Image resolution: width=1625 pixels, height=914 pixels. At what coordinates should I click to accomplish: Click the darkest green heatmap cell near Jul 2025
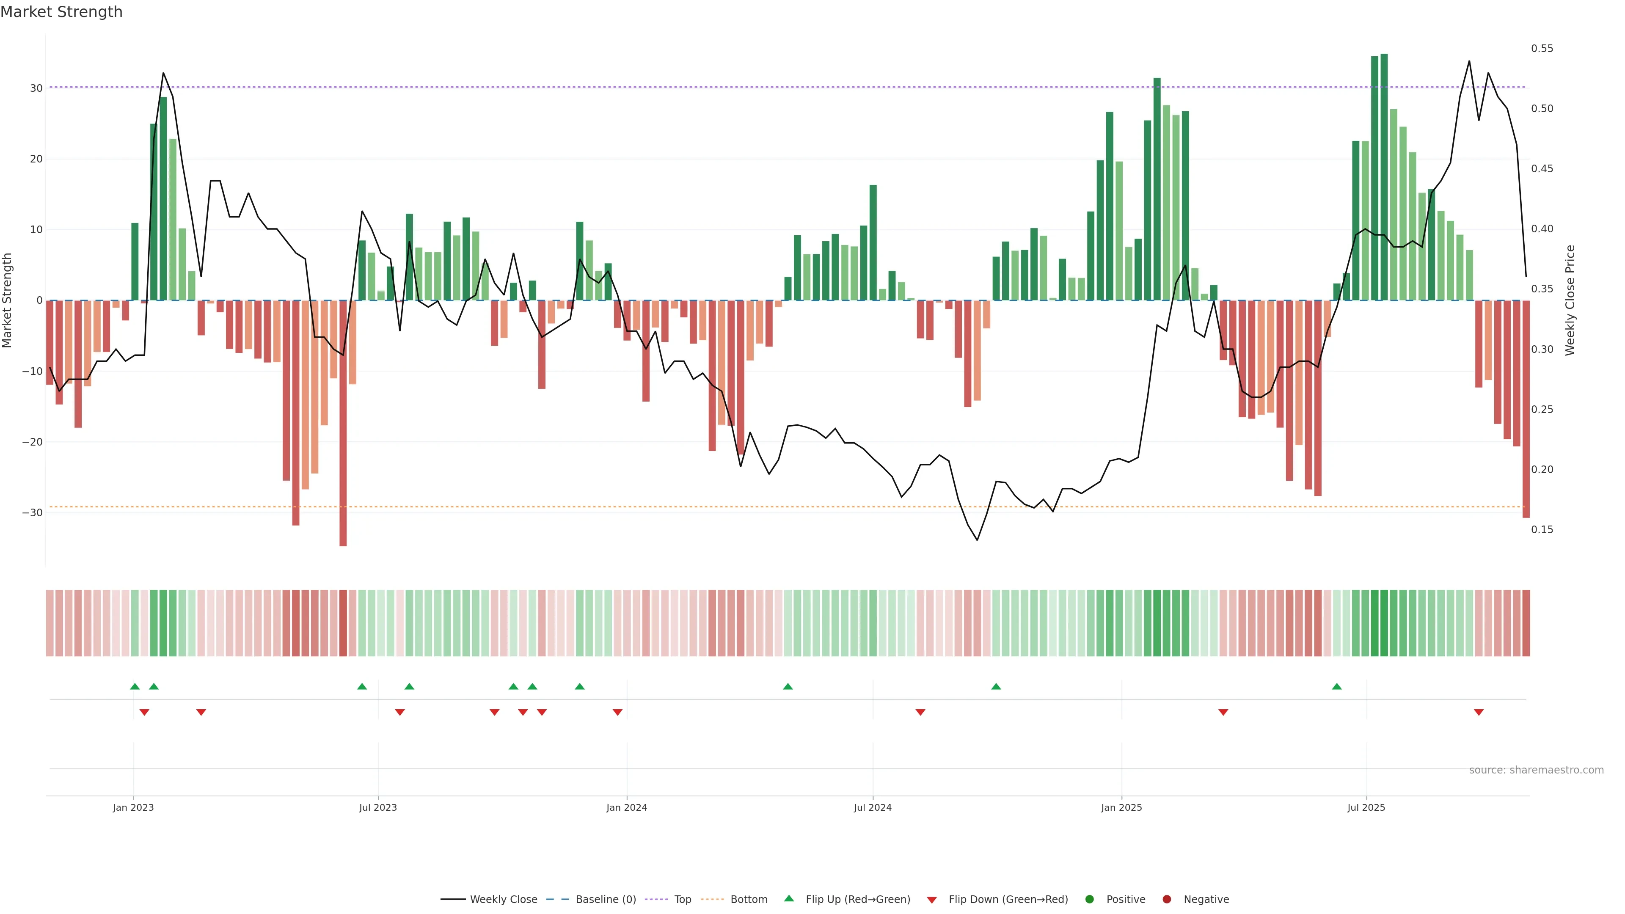click(x=1384, y=622)
